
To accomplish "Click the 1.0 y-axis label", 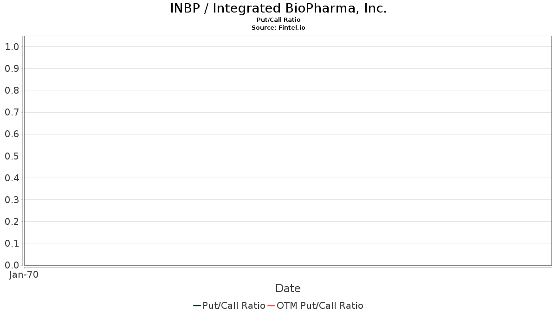I will click(x=12, y=46).
